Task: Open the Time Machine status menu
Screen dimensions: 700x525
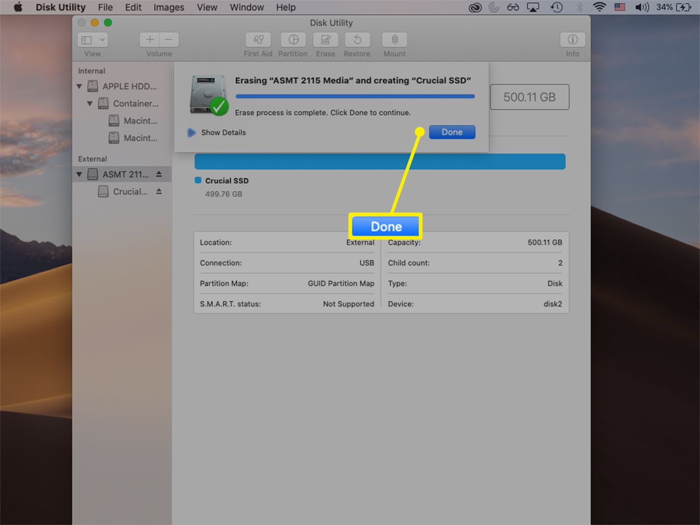Action: pos(557,7)
